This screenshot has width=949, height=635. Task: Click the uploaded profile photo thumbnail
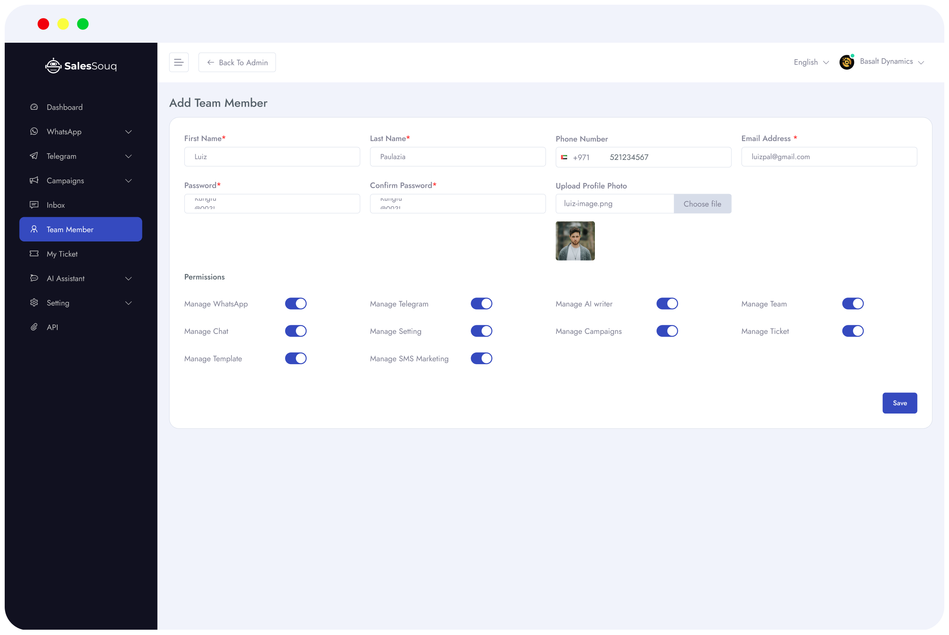[x=575, y=241]
